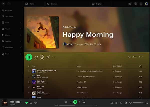The image size is (150, 107).
Task: Sort by Title column header
Action: (x=33, y=66)
